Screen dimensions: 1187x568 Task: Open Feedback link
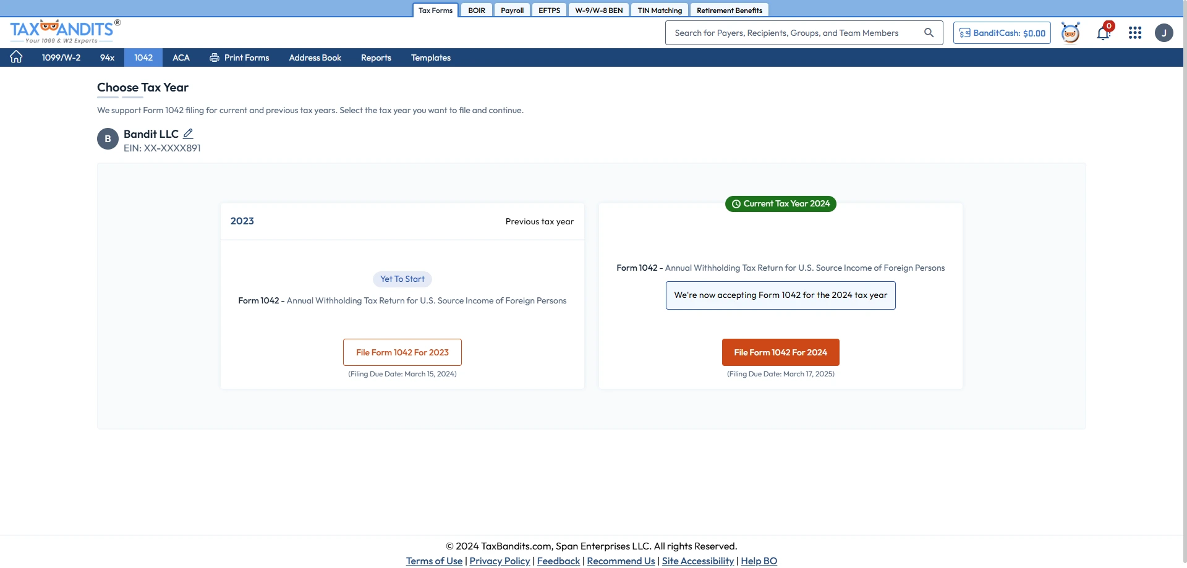558,561
